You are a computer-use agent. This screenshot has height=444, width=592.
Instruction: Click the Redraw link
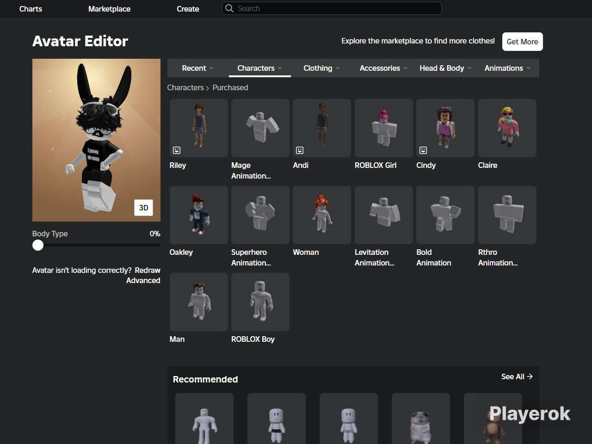148,270
